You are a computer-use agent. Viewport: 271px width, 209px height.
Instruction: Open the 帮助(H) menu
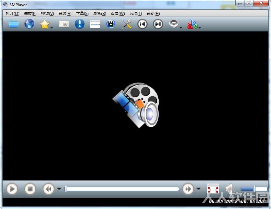(x=153, y=14)
